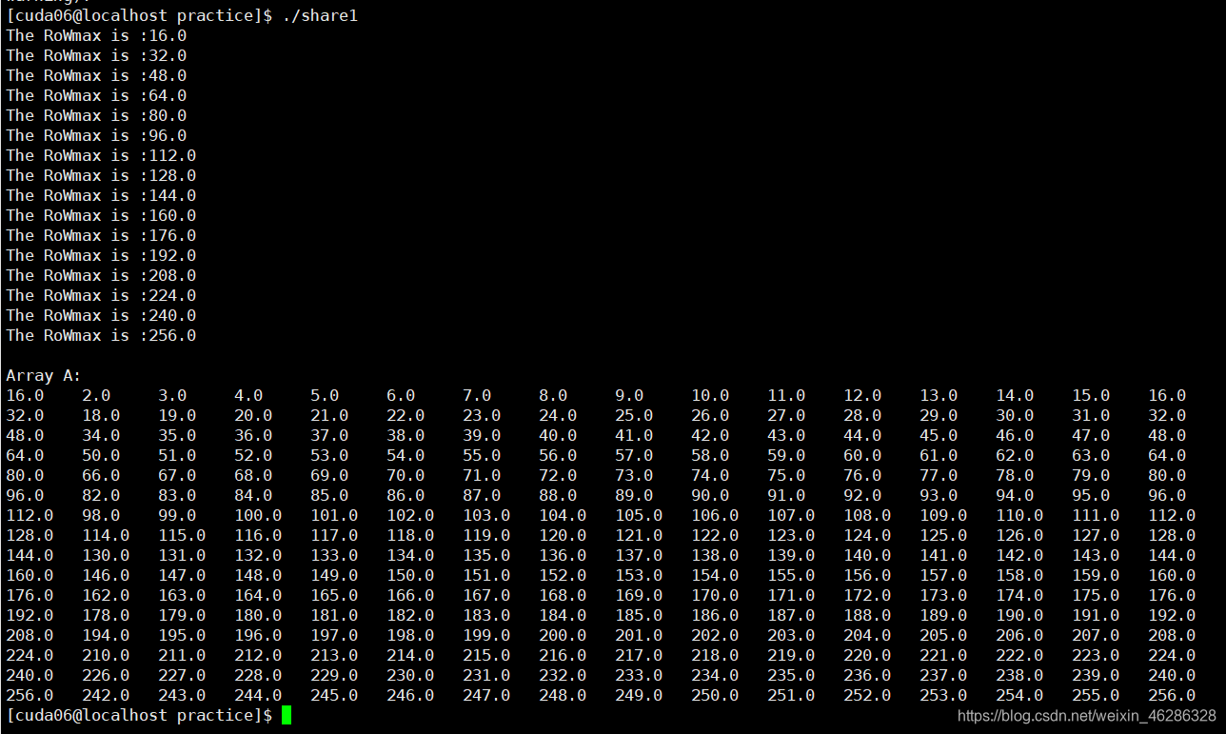Click array value '127.0'
This screenshot has height=734, width=1226.
1096,536
